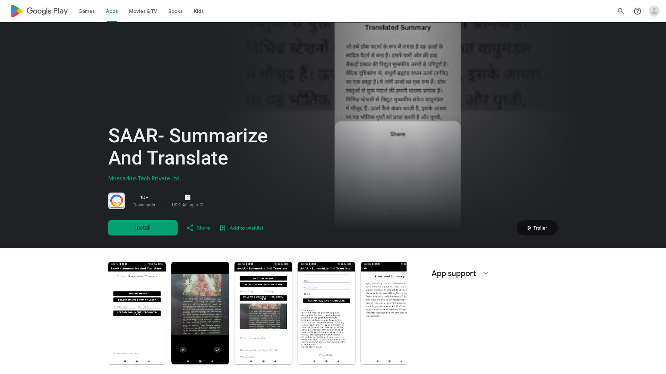This screenshot has height=374, width=666.
Task: Select the Movies & TV menu item
Action: [143, 11]
